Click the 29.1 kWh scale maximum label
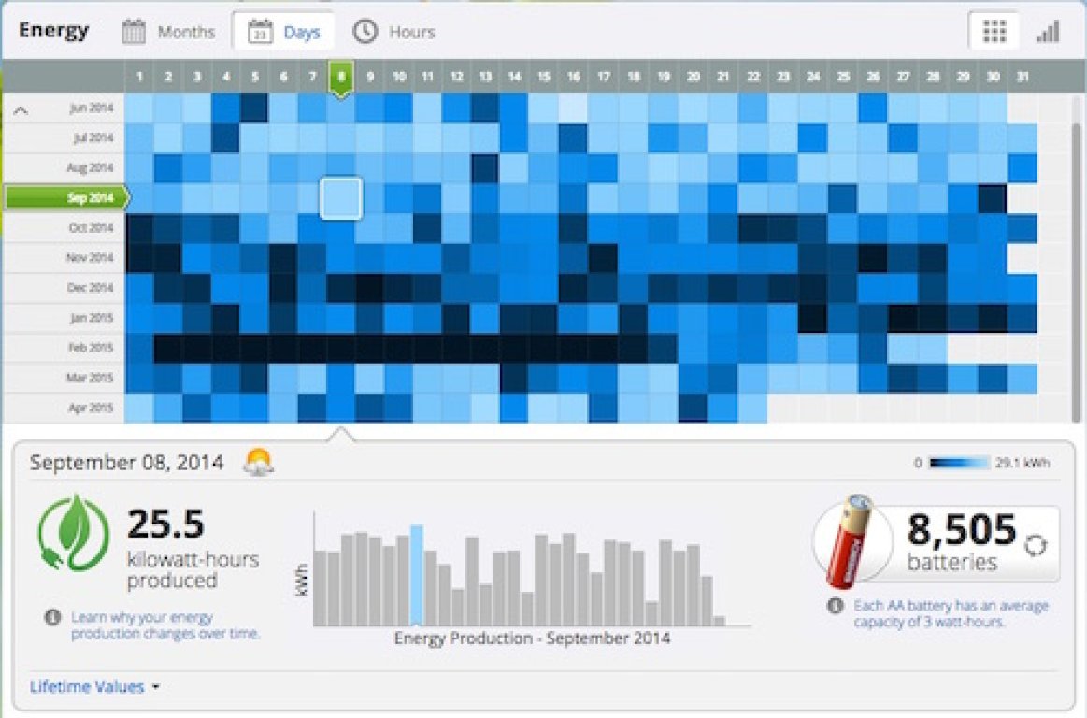The width and height of the screenshot is (1087, 718). tap(1023, 463)
